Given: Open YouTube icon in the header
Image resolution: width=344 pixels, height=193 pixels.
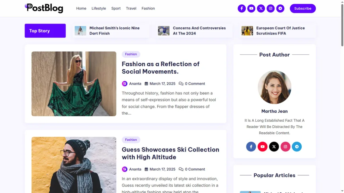Looking at the screenshot, I should (x=251, y=8).
